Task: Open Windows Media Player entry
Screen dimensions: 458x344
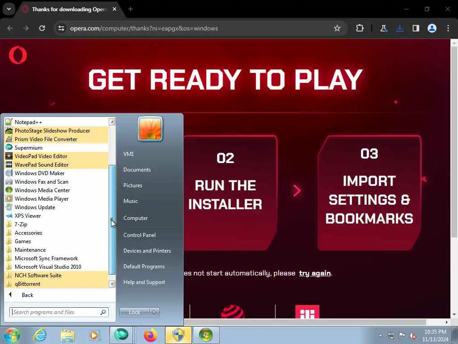Action: tap(56, 198)
